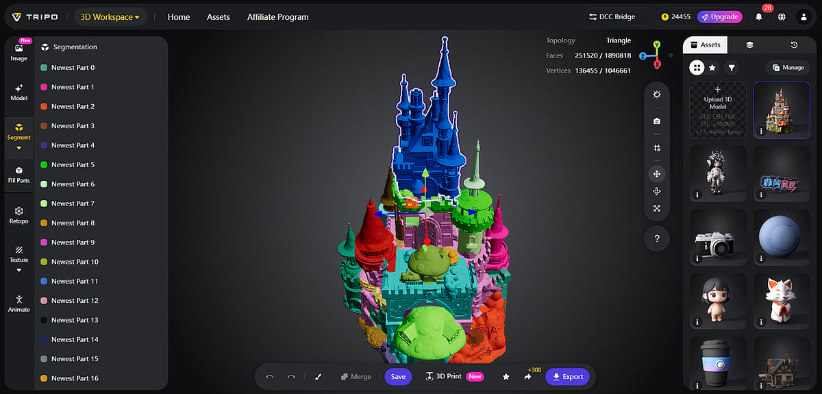Screen dimensions: 822x394
Task: Click the Newest Part 0 teal swatch
Action: coord(44,68)
